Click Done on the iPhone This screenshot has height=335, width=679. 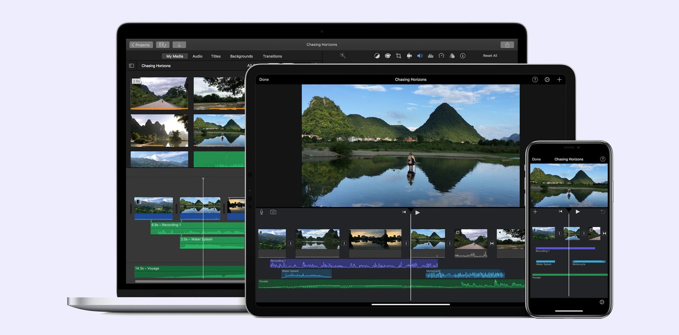coord(536,159)
